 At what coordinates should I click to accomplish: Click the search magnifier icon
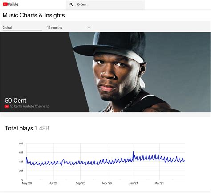coord(71,4)
